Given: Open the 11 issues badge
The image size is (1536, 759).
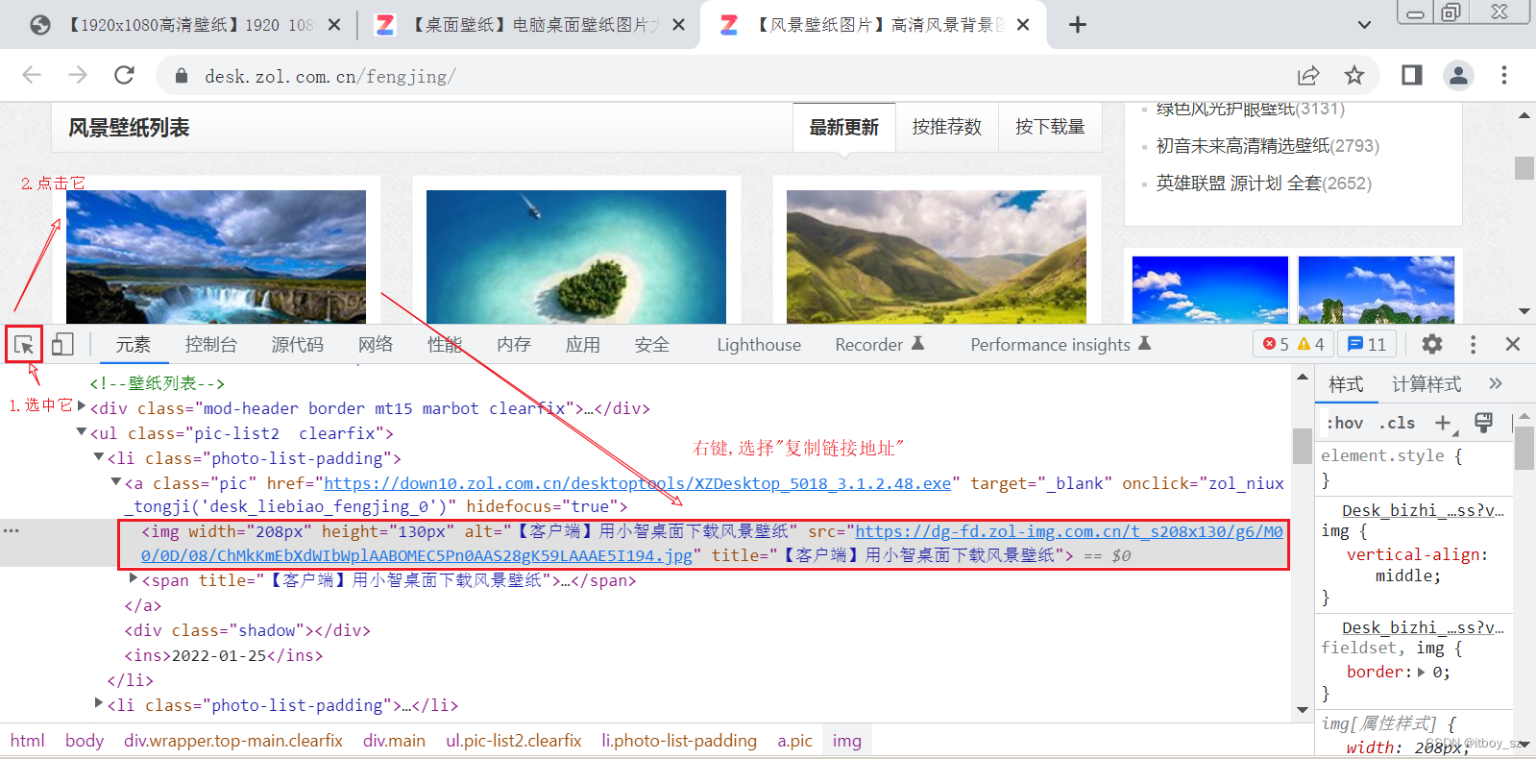Looking at the screenshot, I should 1367,344.
